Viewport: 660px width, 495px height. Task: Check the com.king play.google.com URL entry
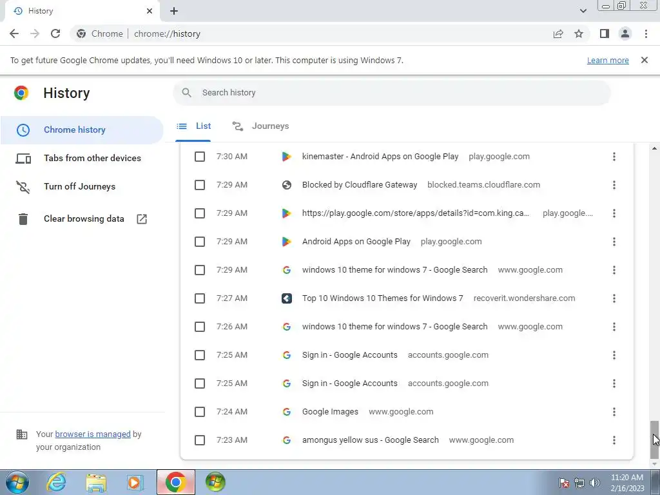click(x=200, y=213)
